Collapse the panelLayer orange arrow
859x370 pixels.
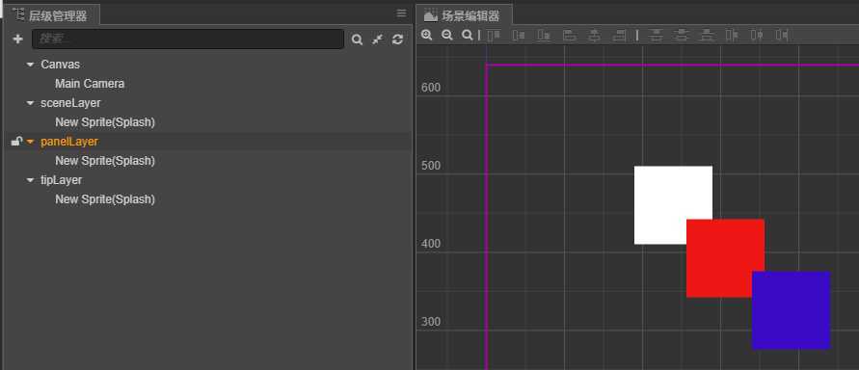30,142
